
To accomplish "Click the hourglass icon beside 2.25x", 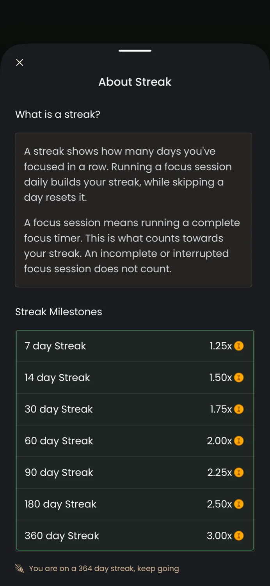I will click(239, 472).
